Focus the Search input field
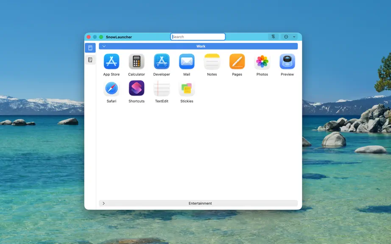 coord(198,36)
